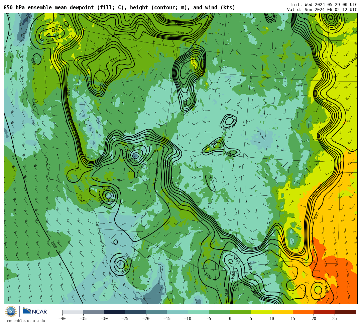361x325 pixels.
Task: Click the 20 colorbar tick label
Action: [314, 319]
